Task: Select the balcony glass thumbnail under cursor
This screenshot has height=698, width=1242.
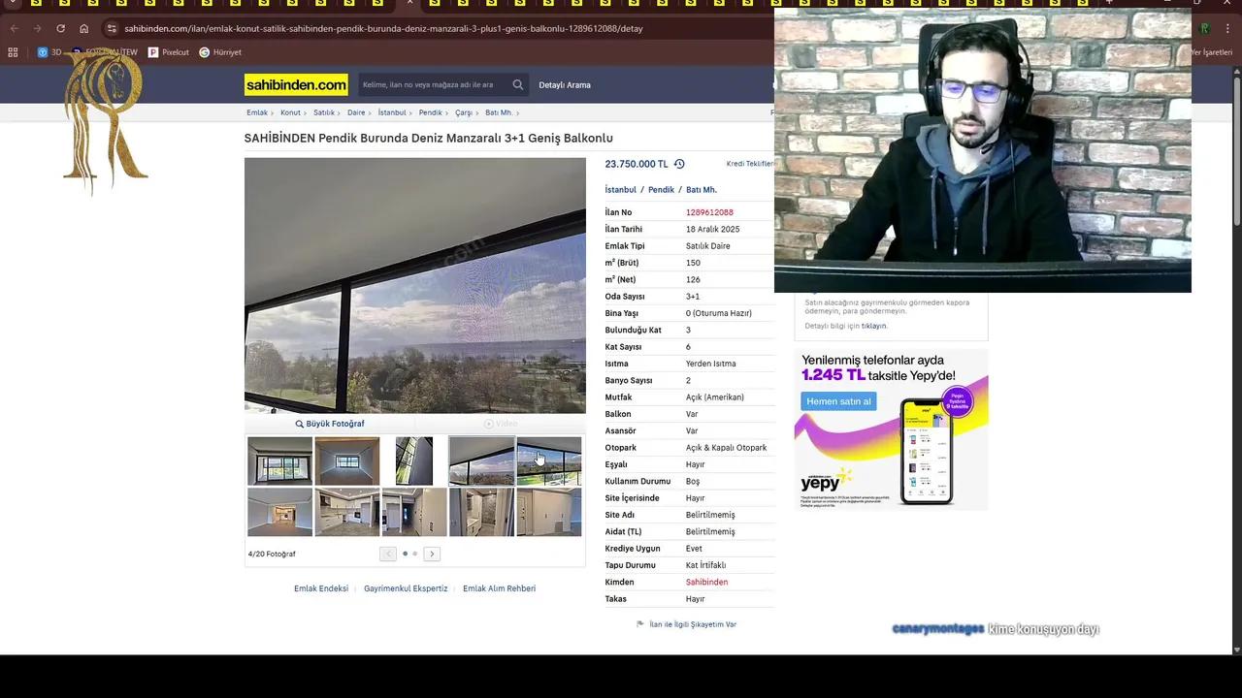Action: pos(549,460)
